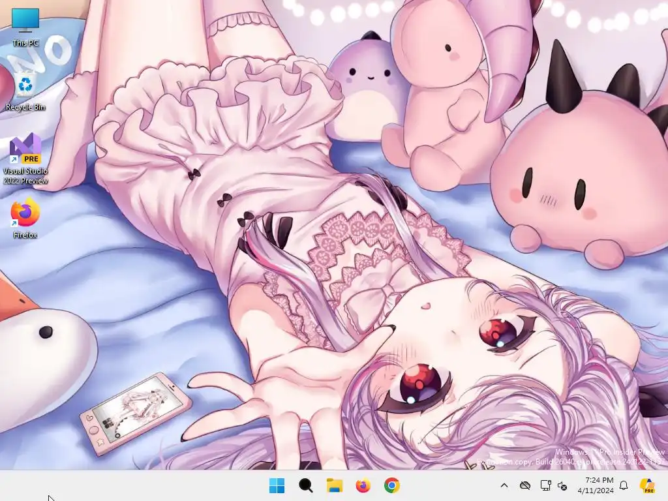
Task: Open the Copilot preview icon
Action: point(647,485)
